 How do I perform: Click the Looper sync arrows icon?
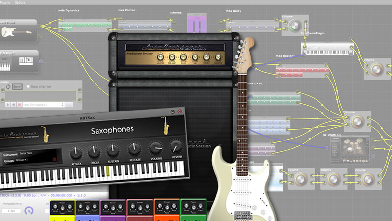tap(8, 87)
